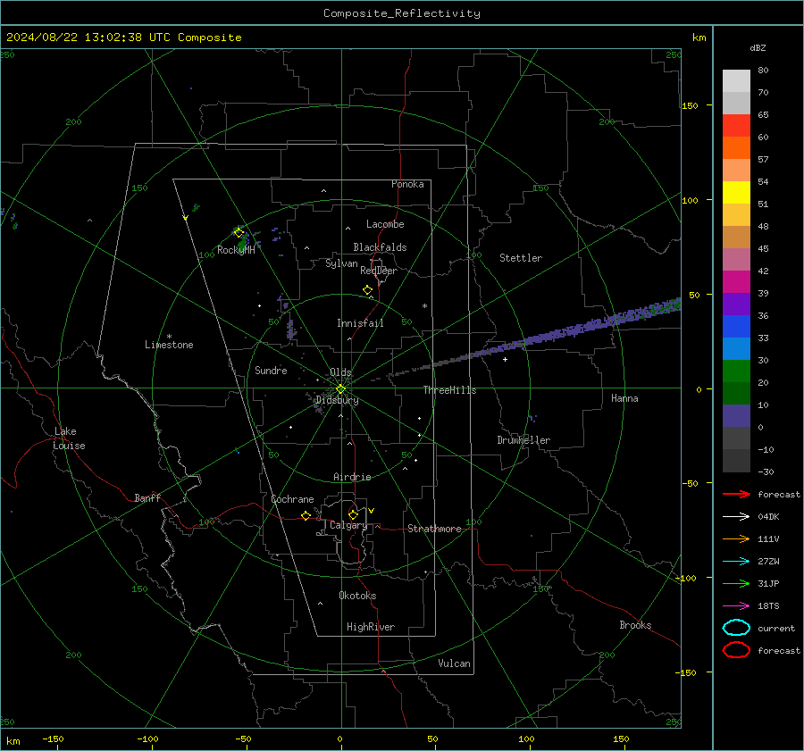This screenshot has width=804, height=751.
Task: Click the 'Strathmore' map label
Action: coord(434,529)
